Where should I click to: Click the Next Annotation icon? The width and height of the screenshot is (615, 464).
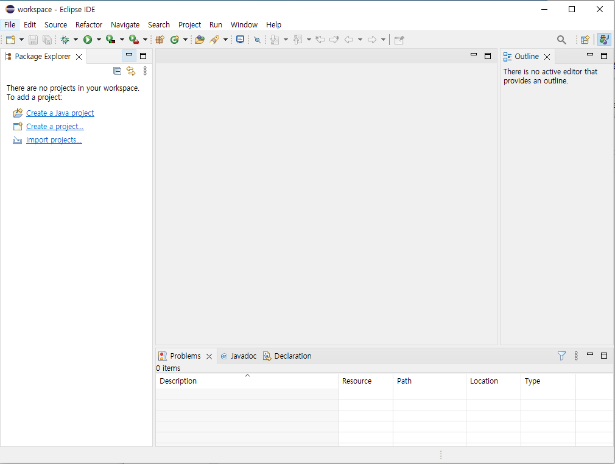coord(275,40)
